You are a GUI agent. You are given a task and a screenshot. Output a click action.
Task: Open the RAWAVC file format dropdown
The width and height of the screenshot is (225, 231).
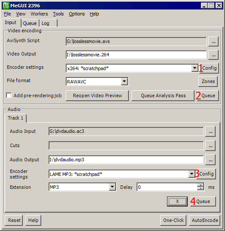[124, 81]
